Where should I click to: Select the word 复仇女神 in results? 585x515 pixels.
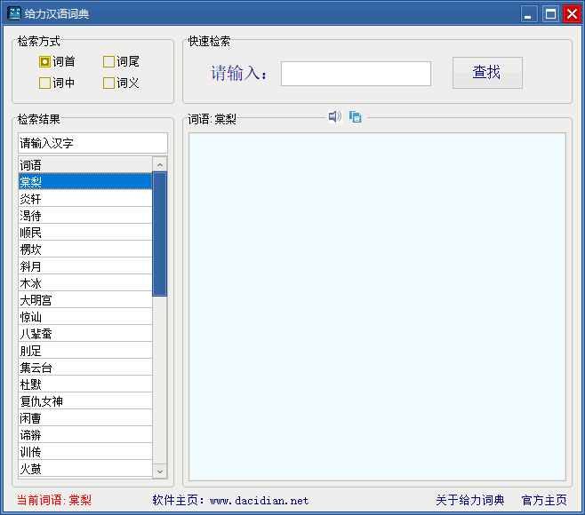tap(85, 401)
